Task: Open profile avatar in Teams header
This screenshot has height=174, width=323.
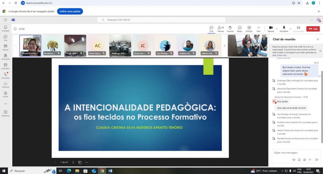Action: point(319,20)
